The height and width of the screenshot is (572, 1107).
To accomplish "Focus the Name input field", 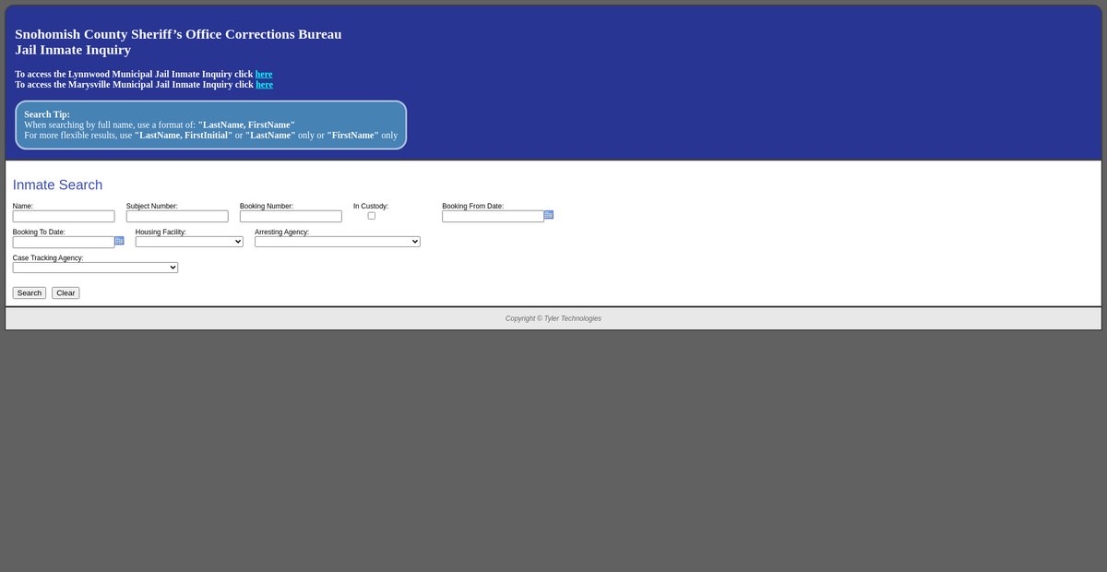I will point(64,216).
